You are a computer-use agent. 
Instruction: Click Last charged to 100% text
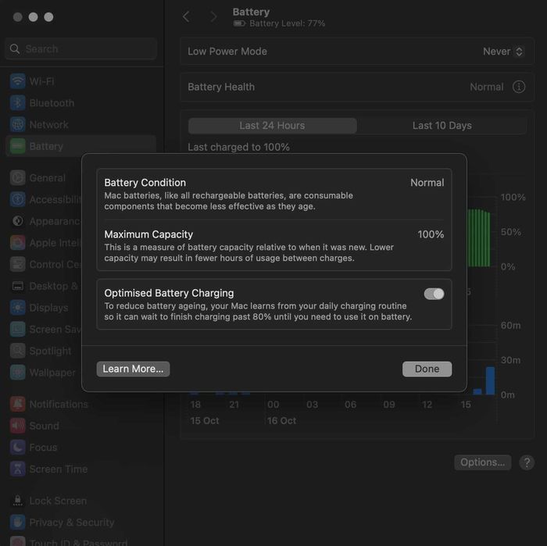coord(238,147)
